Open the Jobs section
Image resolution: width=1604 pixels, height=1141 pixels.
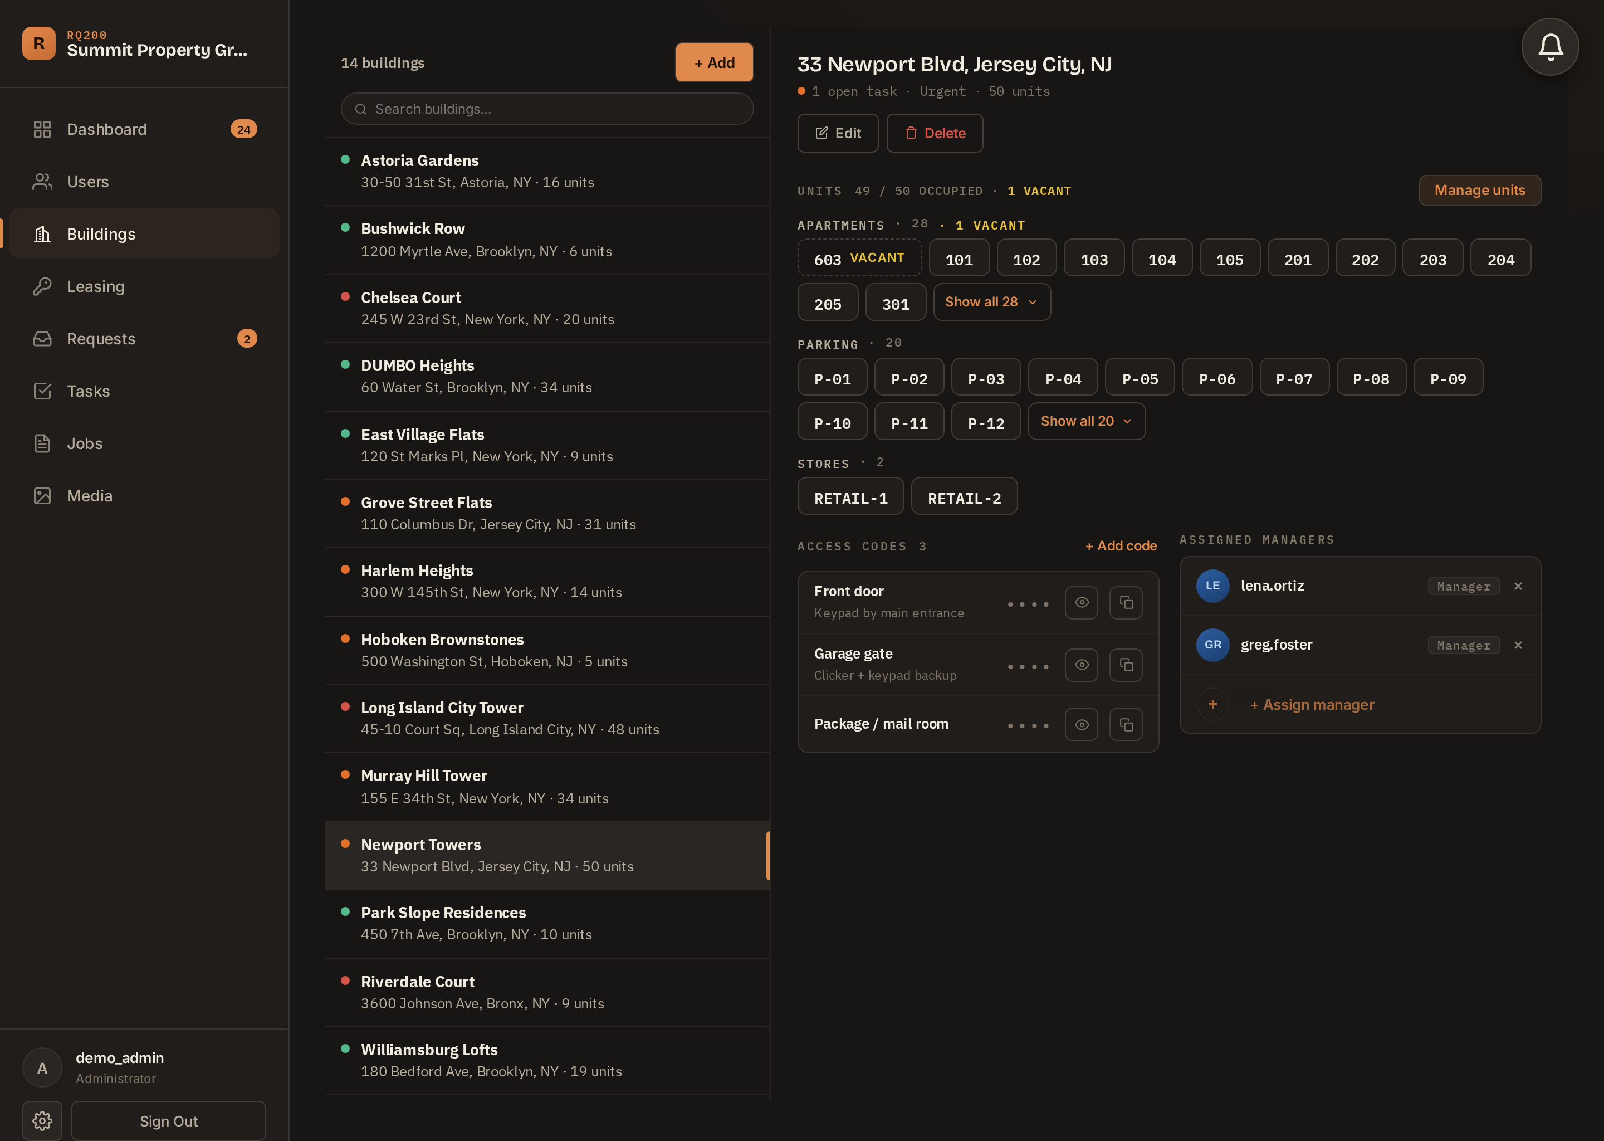[x=145, y=443]
